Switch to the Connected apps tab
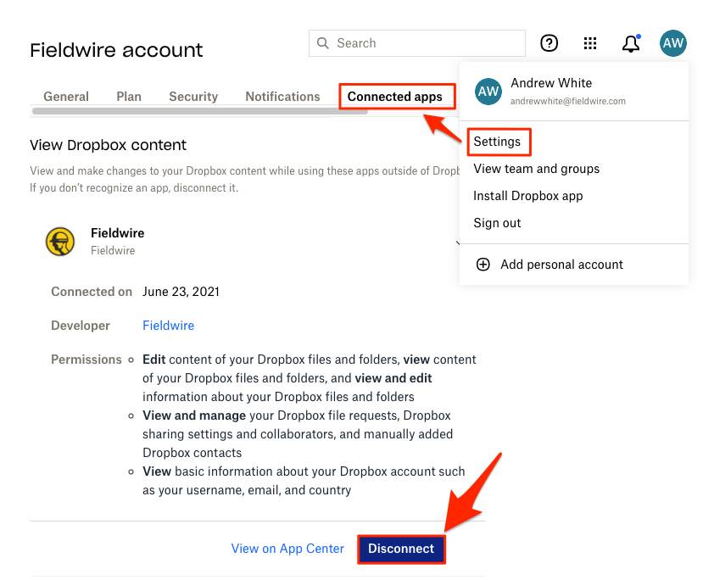The width and height of the screenshot is (703, 580). point(396,96)
